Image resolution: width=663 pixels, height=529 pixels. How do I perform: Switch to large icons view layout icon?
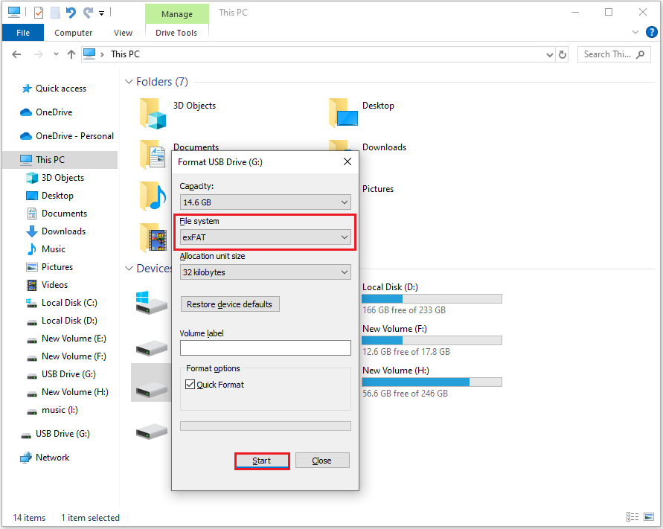649,517
